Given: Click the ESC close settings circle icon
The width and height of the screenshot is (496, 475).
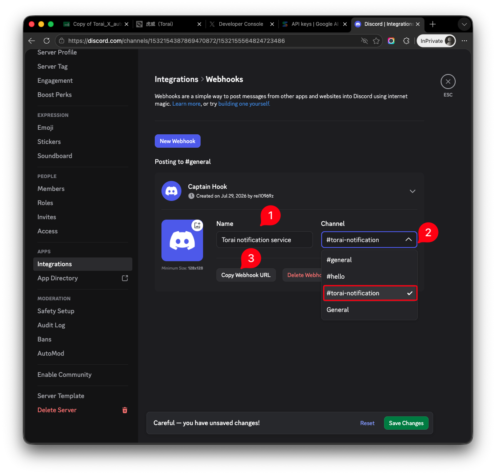Looking at the screenshot, I should tap(448, 82).
